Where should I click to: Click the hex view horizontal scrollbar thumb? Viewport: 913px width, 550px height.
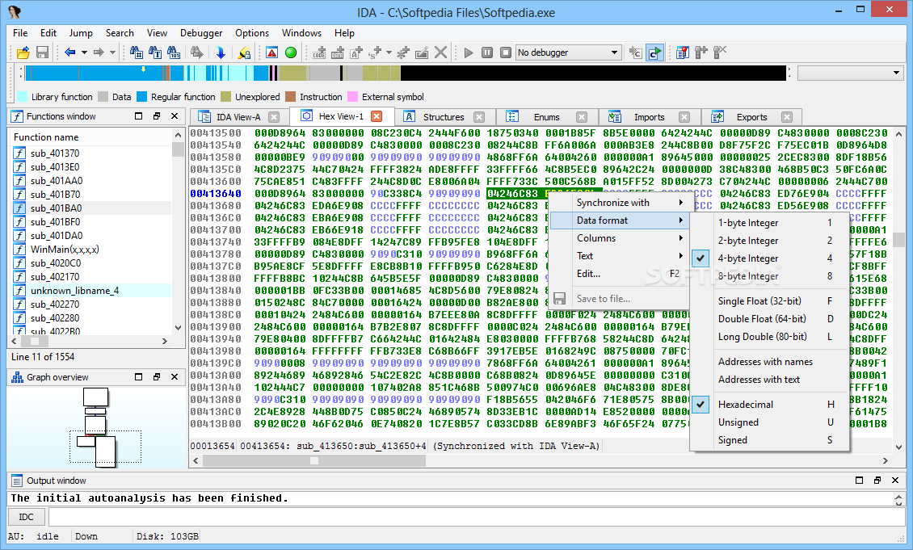[313, 460]
